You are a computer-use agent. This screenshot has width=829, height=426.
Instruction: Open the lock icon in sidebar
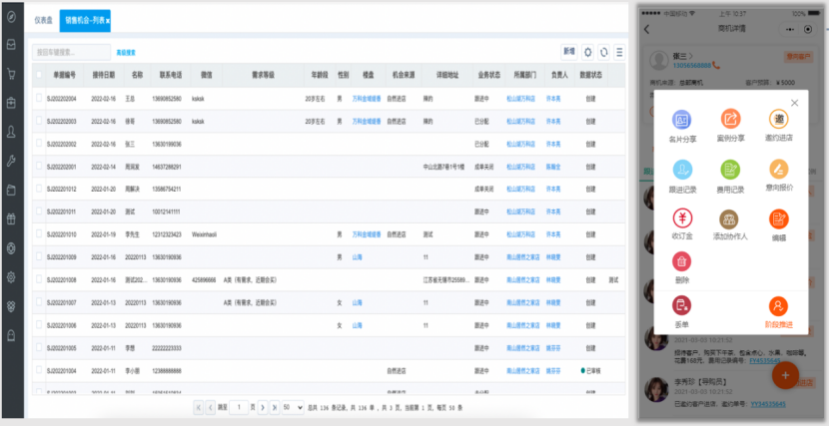(11, 335)
